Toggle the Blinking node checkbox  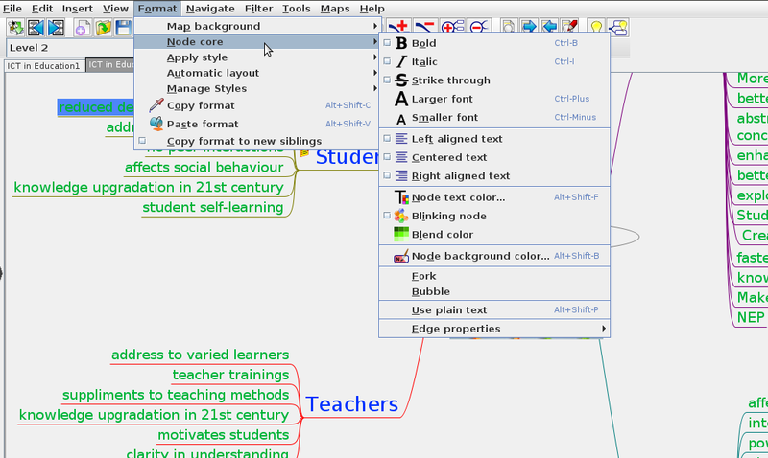(x=387, y=216)
